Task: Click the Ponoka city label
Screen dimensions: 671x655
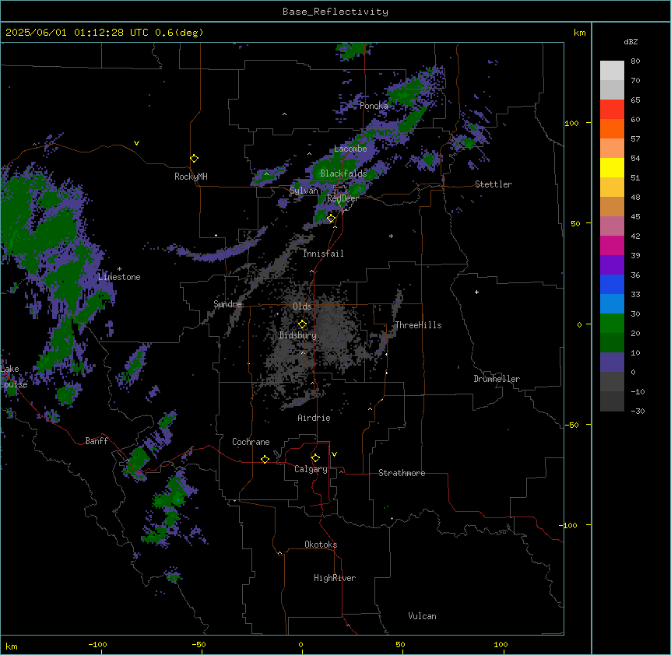Action: point(374,106)
